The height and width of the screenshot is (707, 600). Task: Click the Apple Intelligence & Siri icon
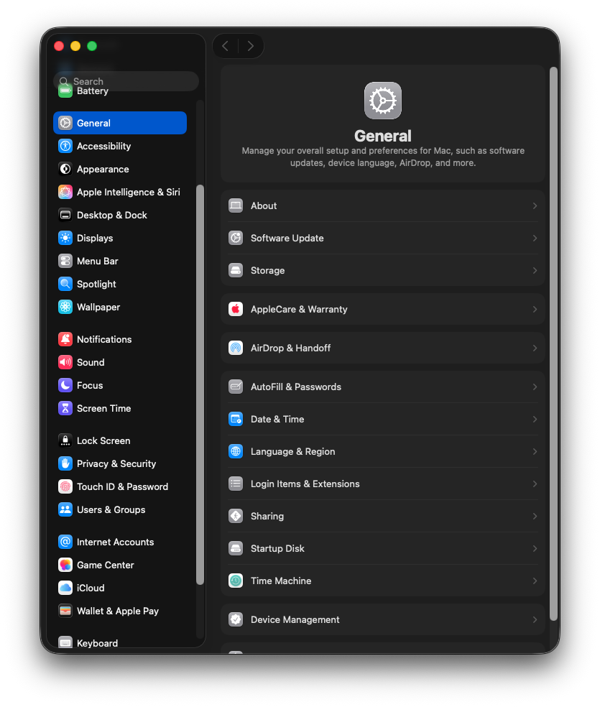(65, 192)
